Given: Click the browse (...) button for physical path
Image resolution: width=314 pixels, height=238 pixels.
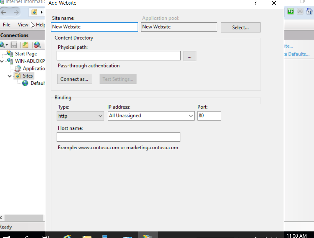Looking at the screenshot, I should 190,56.
